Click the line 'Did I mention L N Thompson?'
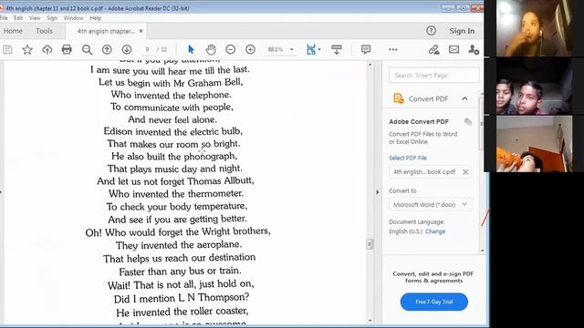The height and width of the screenshot is (328, 584). point(182,298)
